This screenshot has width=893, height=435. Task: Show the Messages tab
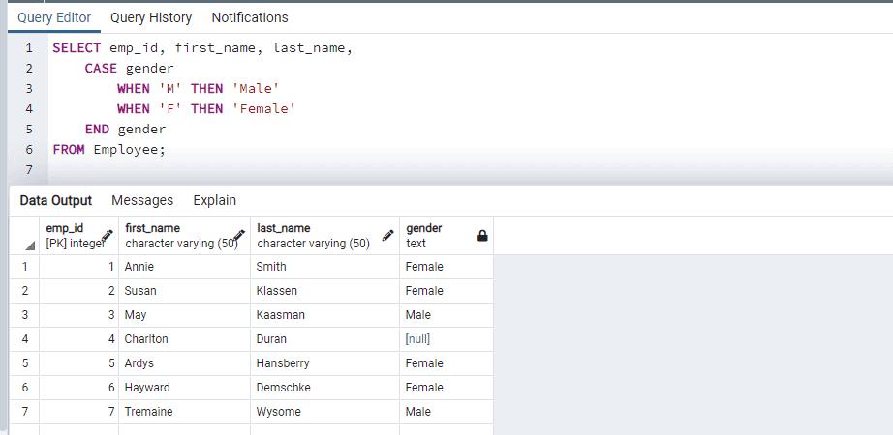(x=142, y=200)
